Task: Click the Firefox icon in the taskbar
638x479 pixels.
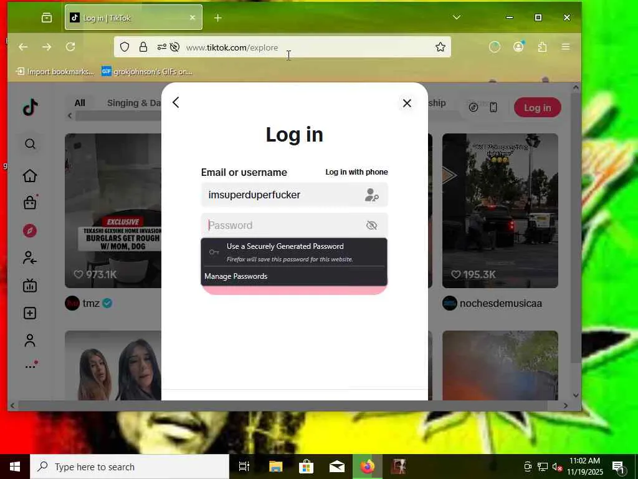Action: (x=368, y=467)
